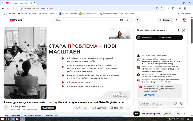This screenshot has height=121, width=193.
Task: Open the on-screen keyboard in search box
Action: [x=122, y=20]
